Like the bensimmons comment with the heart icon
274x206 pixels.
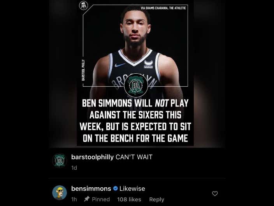coord(215,194)
